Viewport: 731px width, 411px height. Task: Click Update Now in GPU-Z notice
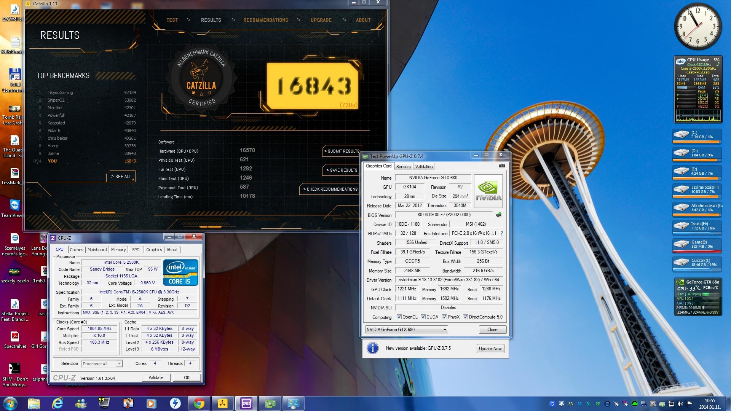490,349
